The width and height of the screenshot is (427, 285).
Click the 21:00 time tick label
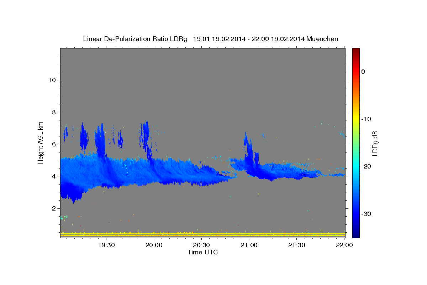tap(249, 245)
